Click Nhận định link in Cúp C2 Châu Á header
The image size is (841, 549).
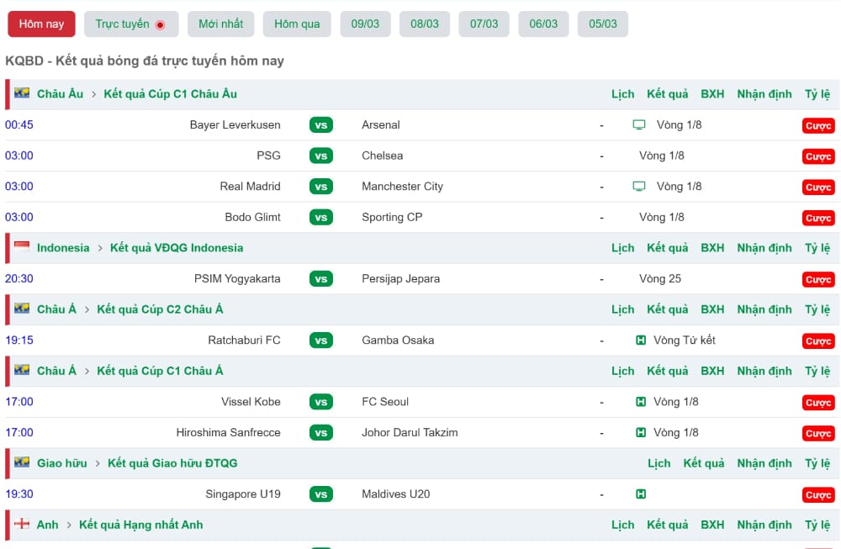click(764, 310)
